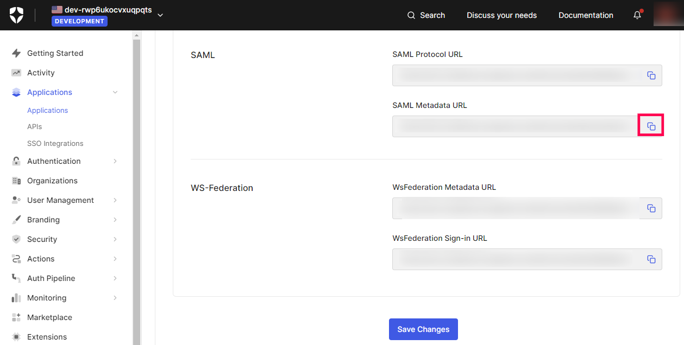The image size is (684, 345).
Task: Click the Save Changes button
Action: click(x=423, y=329)
